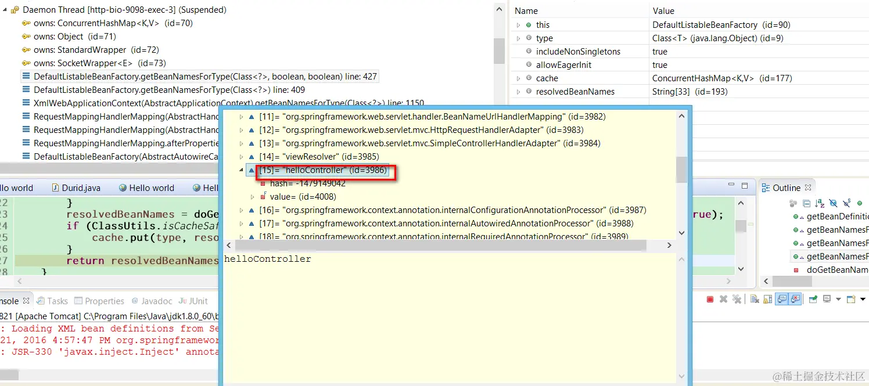Toggle Scroll Lock in Console toolbar
This screenshot has width=869, height=386.
[768, 299]
